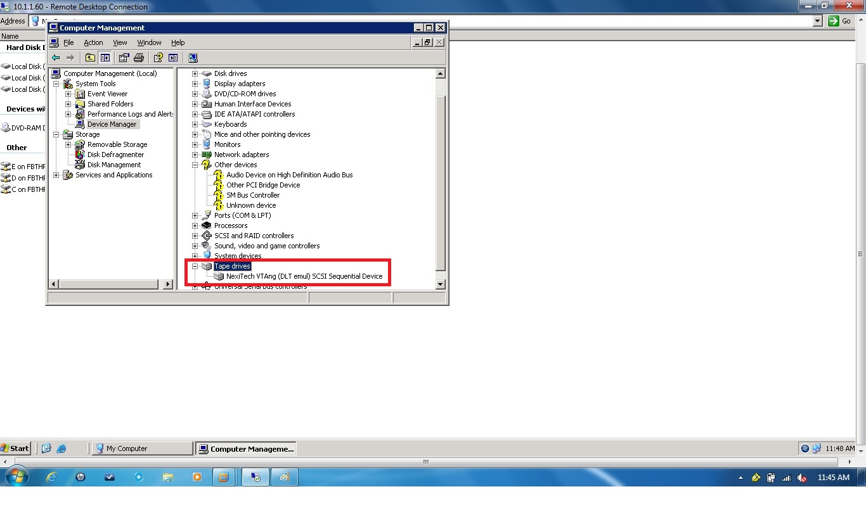Click the Print toolbar icon
The height and width of the screenshot is (508, 866).
point(139,58)
